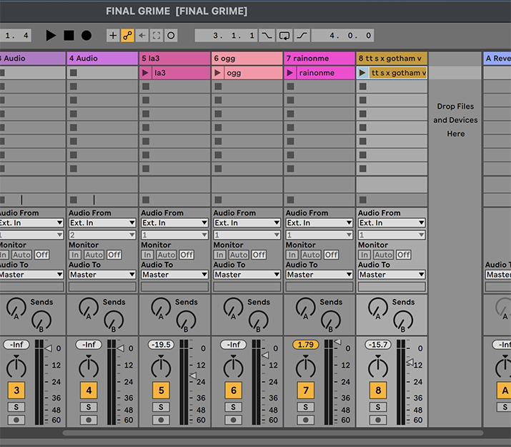This screenshot has height=447, width=511.
Task: Stop playback with the transport Stop button
Action: (69, 36)
